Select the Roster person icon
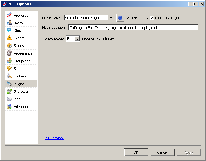Viewport: 206px width, 161px height. click(9, 23)
